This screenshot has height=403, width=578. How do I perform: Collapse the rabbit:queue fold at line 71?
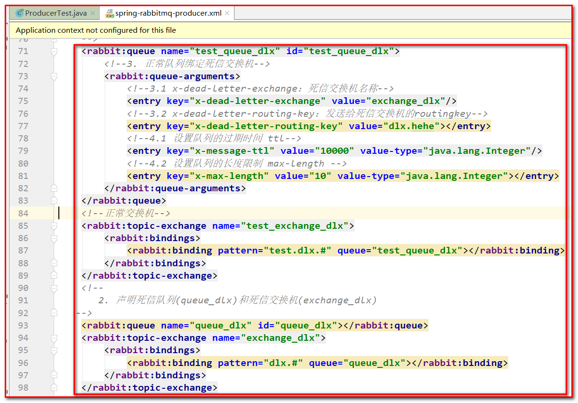pyautogui.click(x=54, y=51)
